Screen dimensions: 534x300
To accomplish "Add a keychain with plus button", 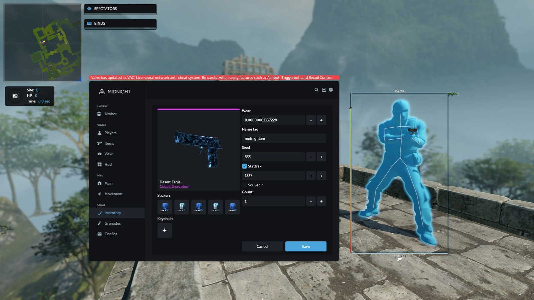I will point(165,230).
